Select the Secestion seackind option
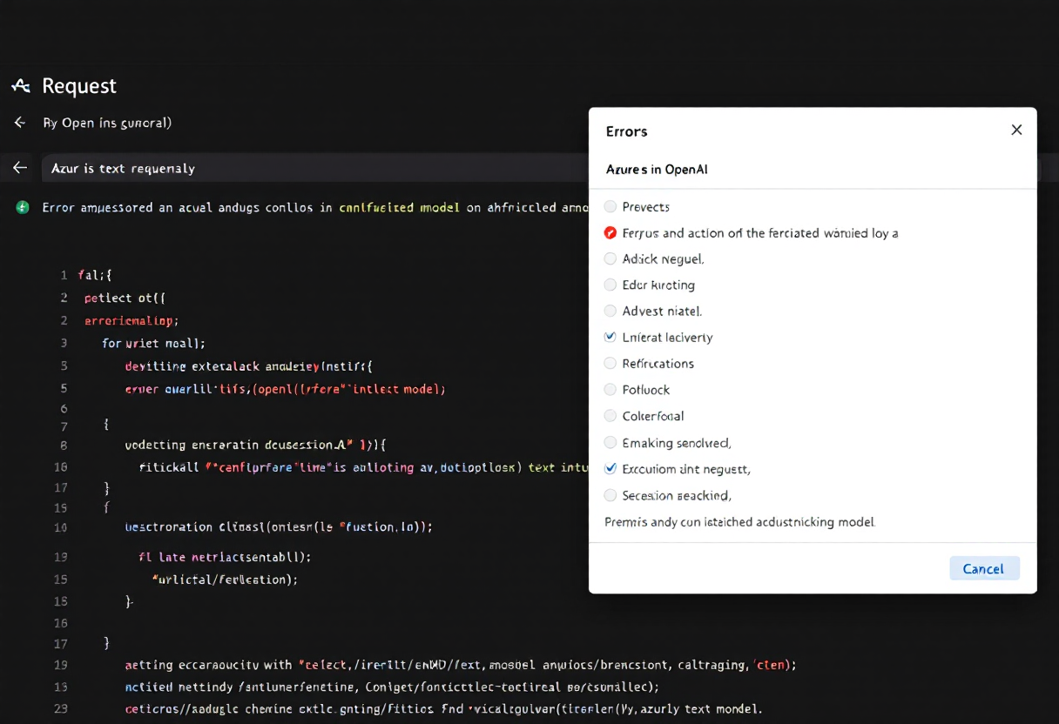Viewport: 1059px width, 724px height. [x=610, y=495]
